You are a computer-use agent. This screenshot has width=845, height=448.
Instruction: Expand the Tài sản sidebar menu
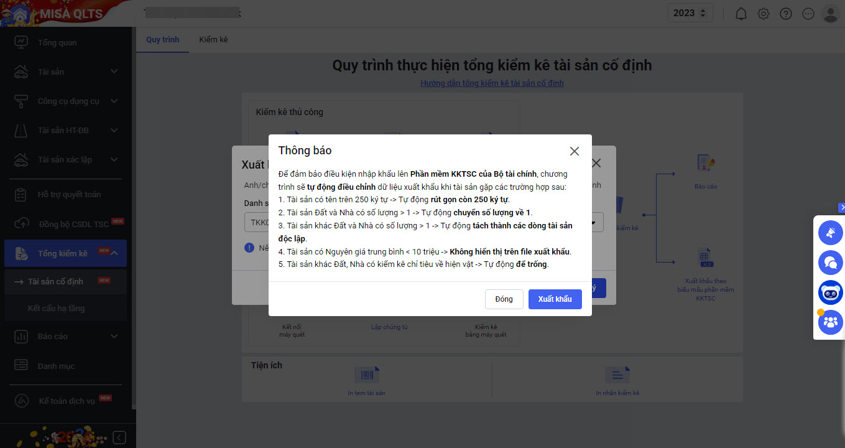[x=114, y=72]
